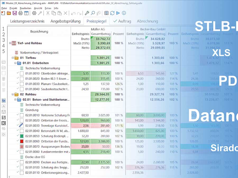Tick checkbox for 02.01.0010 Verlorene Schalung
Screen dimensions: 238x178
click(x=22, y=115)
